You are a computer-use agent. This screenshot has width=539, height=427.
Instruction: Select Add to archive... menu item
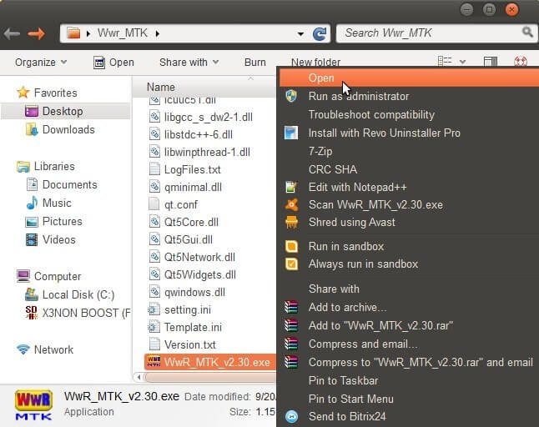click(x=345, y=307)
